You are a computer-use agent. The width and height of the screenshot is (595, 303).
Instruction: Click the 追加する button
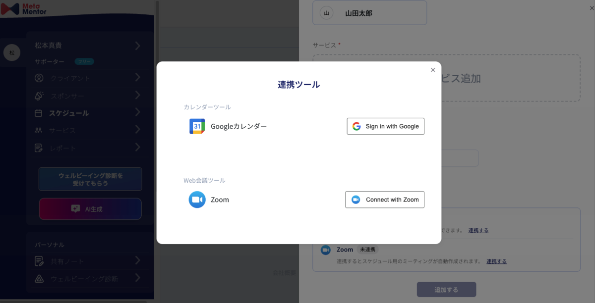pyautogui.click(x=446, y=290)
